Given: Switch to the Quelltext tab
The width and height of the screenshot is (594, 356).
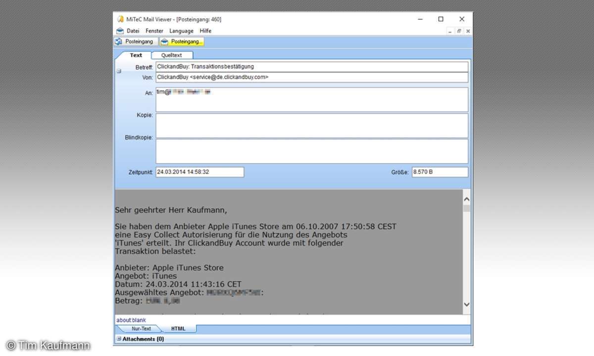Looking at the screenshot, I should pyautogui.click(x=171, y=55).
